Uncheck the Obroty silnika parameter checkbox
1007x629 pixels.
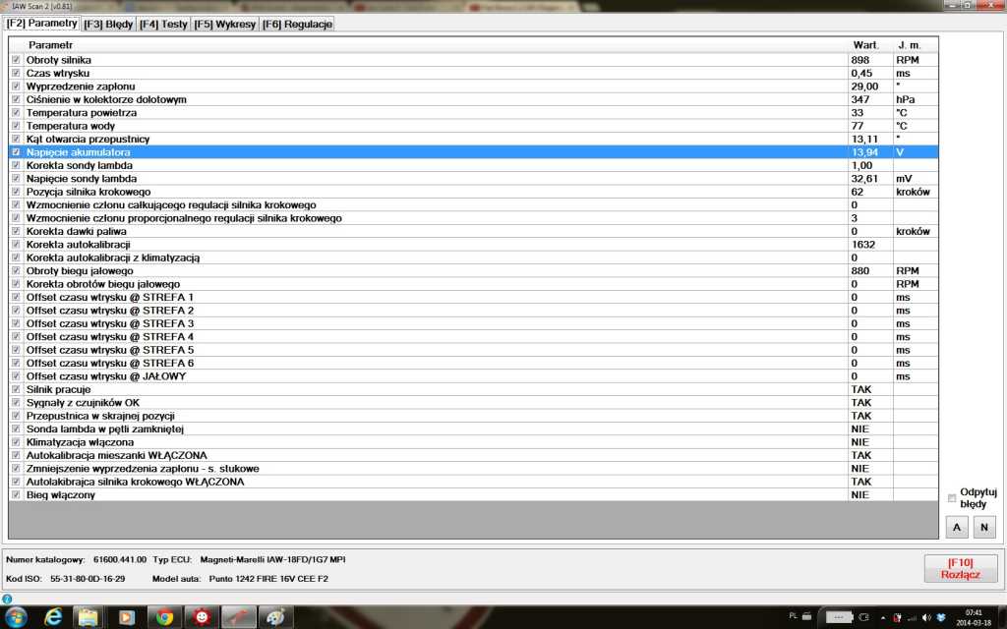click(x=16, y=60)
